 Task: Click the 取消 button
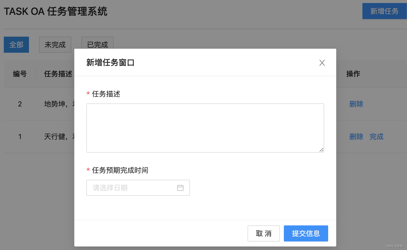[x=263, y=233]
